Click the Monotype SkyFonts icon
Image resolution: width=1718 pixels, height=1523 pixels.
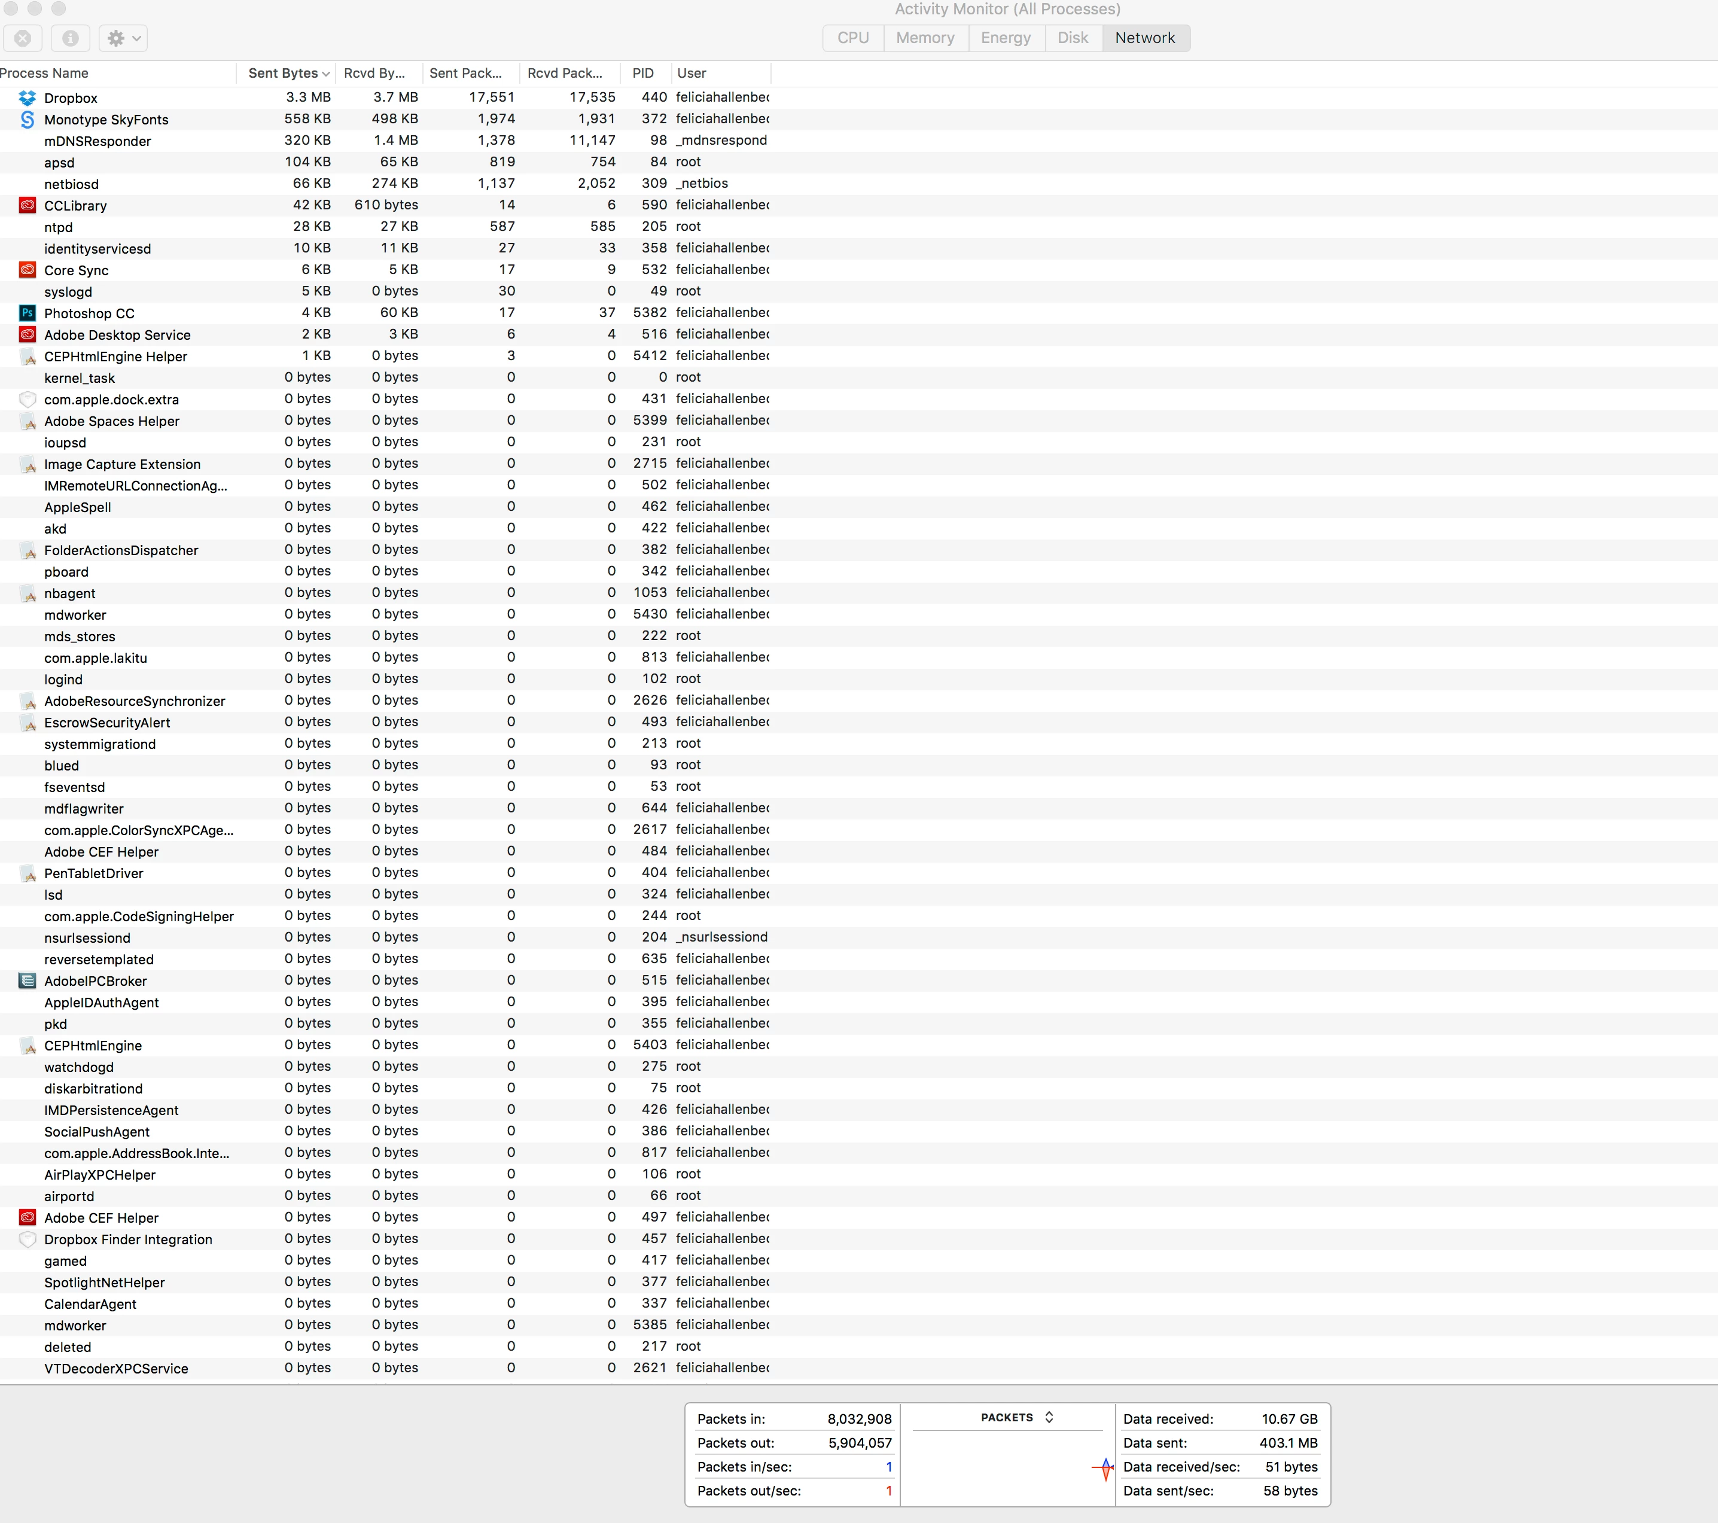[27, 120]
